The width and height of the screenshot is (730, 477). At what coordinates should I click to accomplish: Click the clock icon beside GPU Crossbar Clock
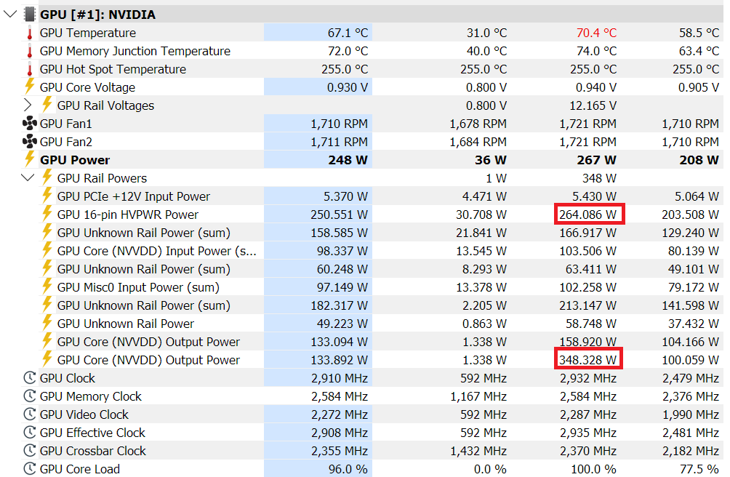coord(29,451)
